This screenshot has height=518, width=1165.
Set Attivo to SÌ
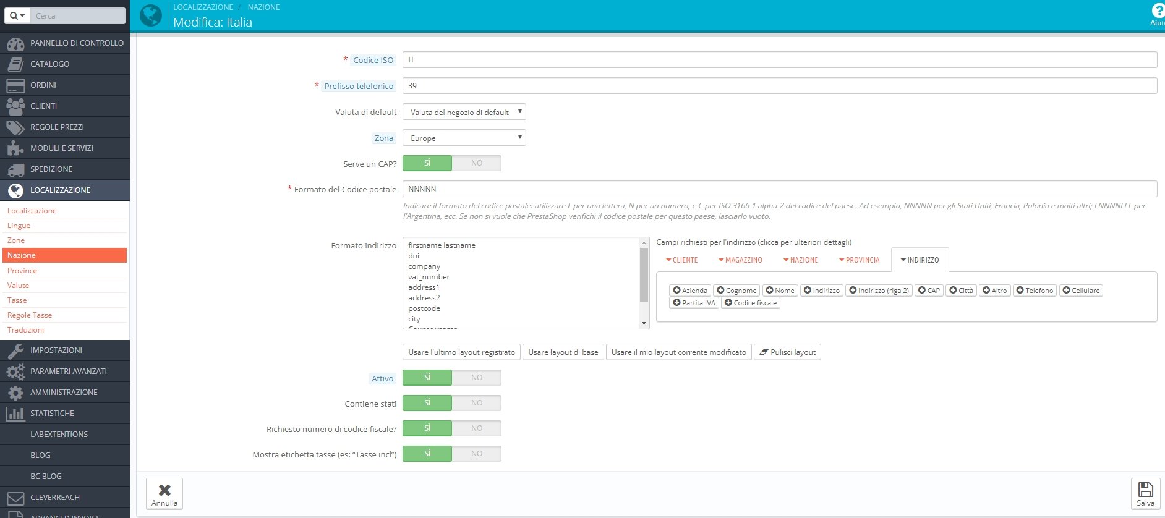pos(427,378)
